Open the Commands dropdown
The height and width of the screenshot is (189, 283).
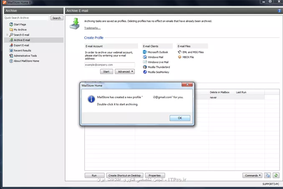252,175
